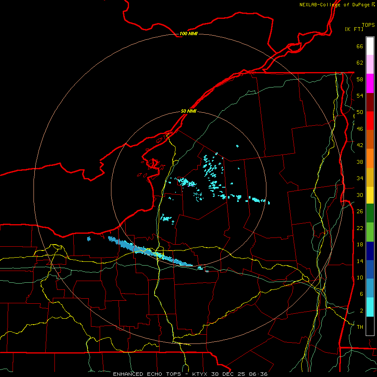Click the '18' legend value label
This screenshot has height=377, width=377.
point(360,245)
